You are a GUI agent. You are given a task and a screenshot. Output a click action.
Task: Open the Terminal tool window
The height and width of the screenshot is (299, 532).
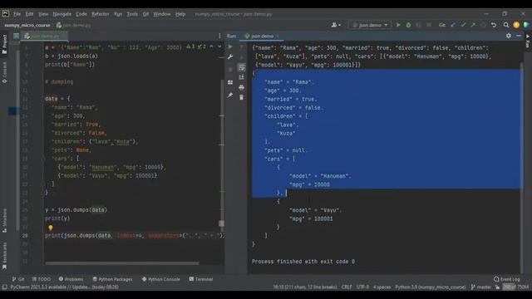201,279
